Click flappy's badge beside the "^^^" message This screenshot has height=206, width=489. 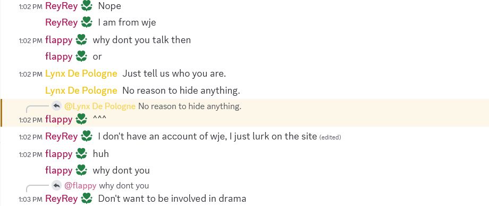click(x=81, y=119)
